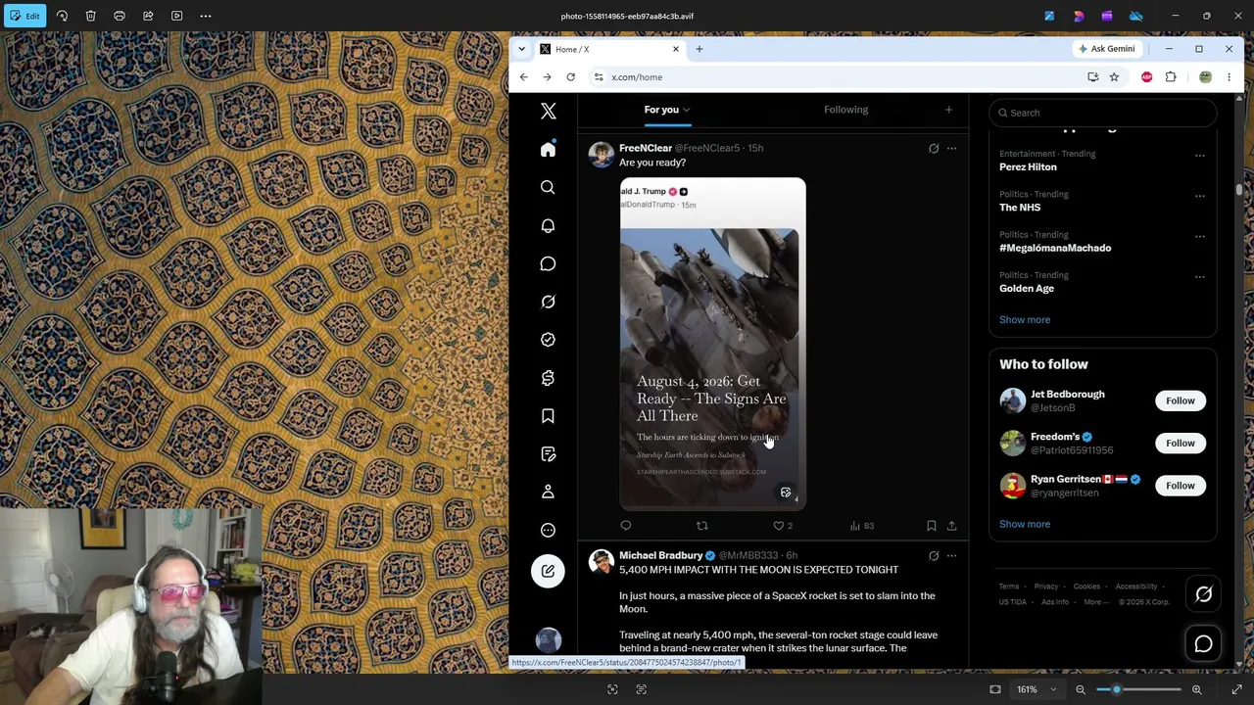Open new Chrome tab

(x=699, y=49)
